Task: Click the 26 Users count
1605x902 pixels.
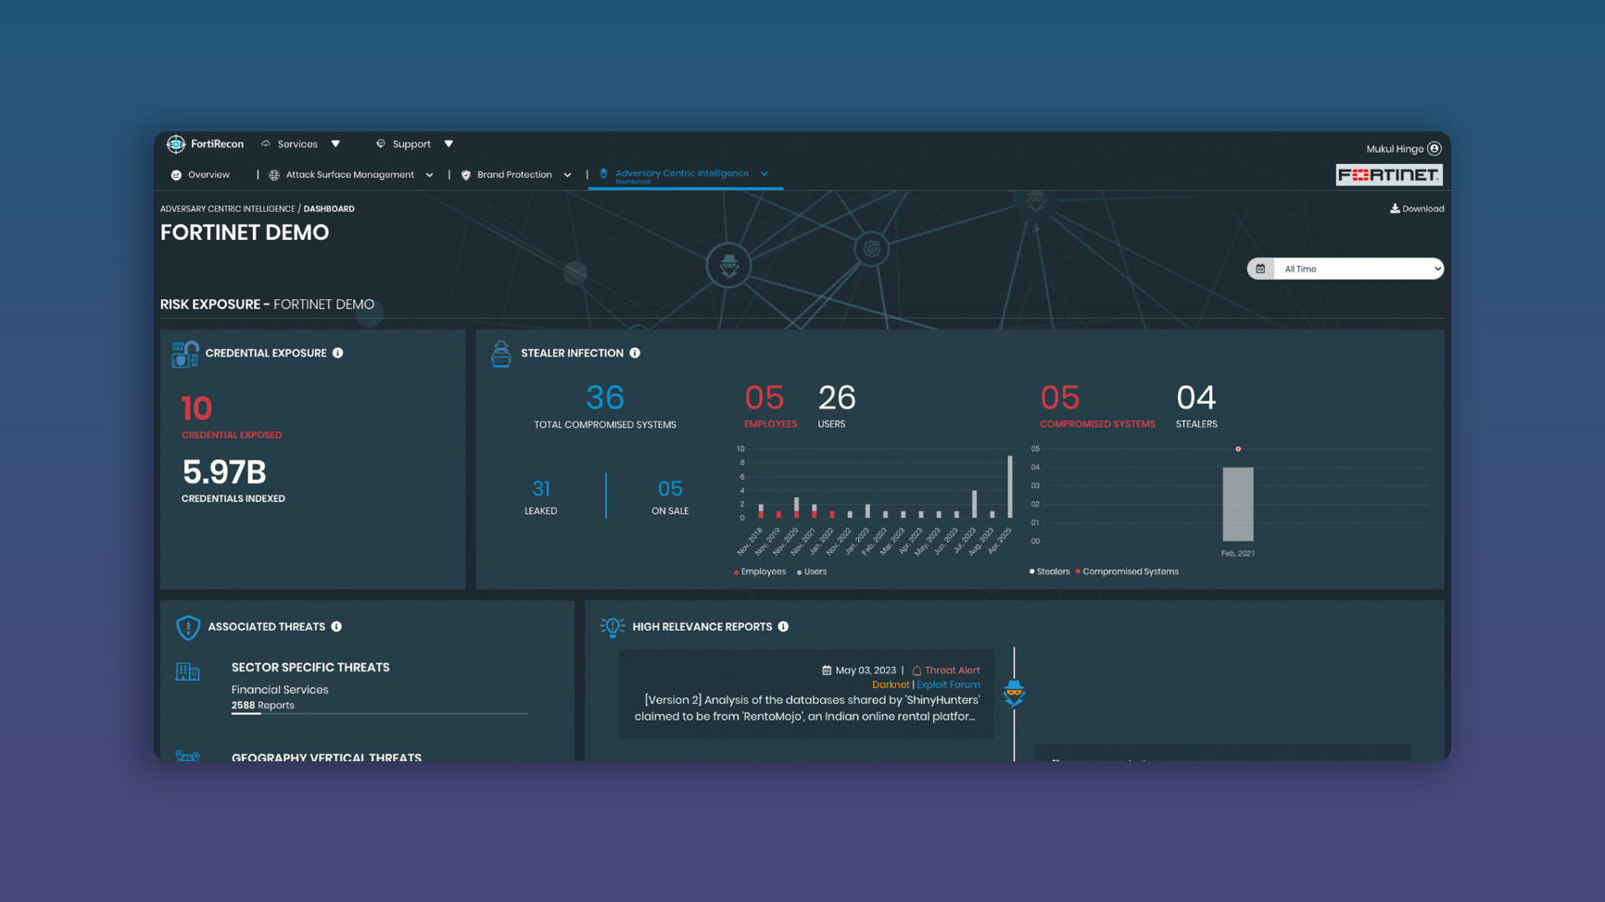Action: (837, 398)
